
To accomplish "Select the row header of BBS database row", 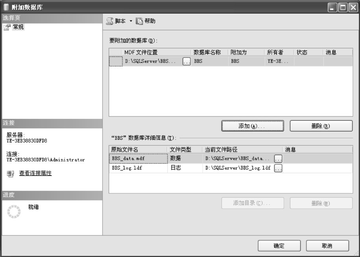I will [116, 61].
